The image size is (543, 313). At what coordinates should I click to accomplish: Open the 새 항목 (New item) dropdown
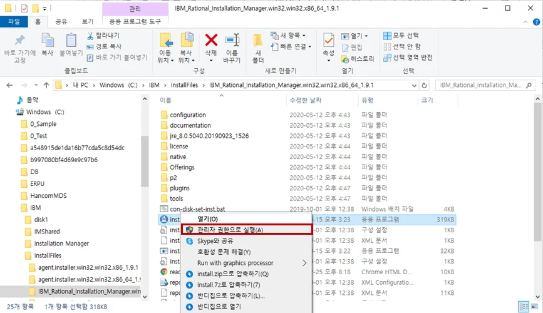coord(289,36)
